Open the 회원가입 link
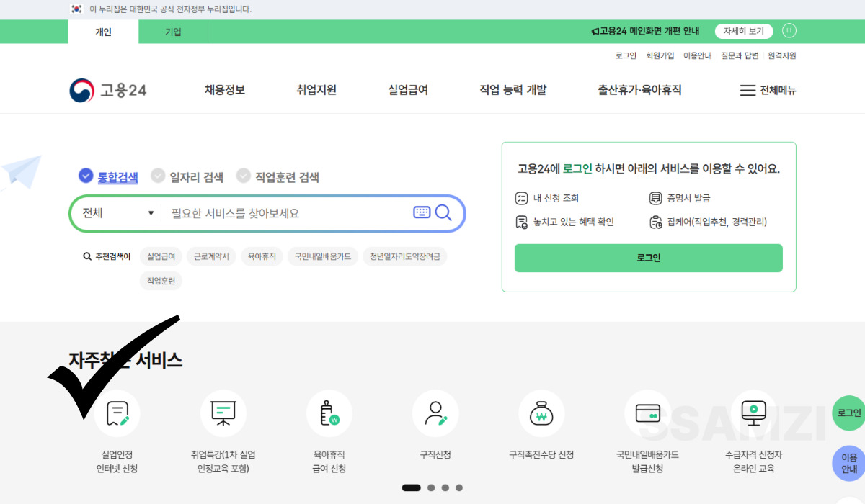The image size is (865, 504). click(x=660, y=55)
